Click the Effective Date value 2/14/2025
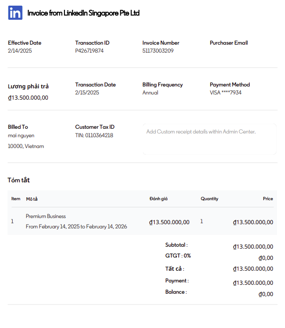The height and width of the screenshot is (328, 285). [x=20, y=51]
